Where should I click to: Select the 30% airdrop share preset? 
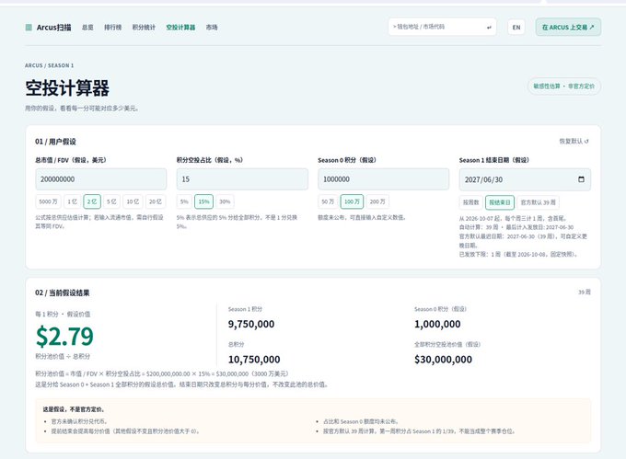(225, 201)
